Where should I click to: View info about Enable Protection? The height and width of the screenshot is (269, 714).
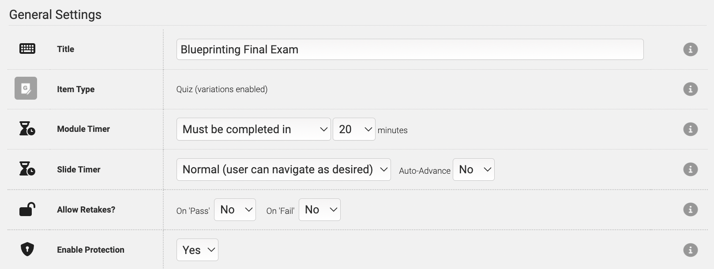click(x=690, y=250)
